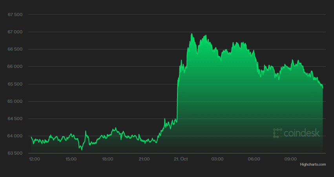Image resolution: width=334 pixels, height=177 pixels.
Task: Click the 03:00 time axis label
Action: pyautogui.click(x=217, y=159)
